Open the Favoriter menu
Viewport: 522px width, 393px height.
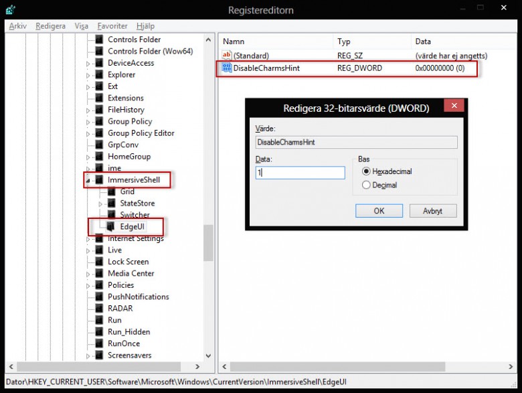tap(112, 26)
